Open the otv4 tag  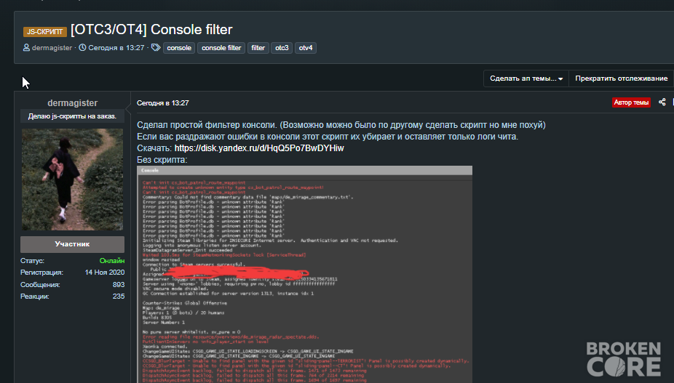(306, 48)
